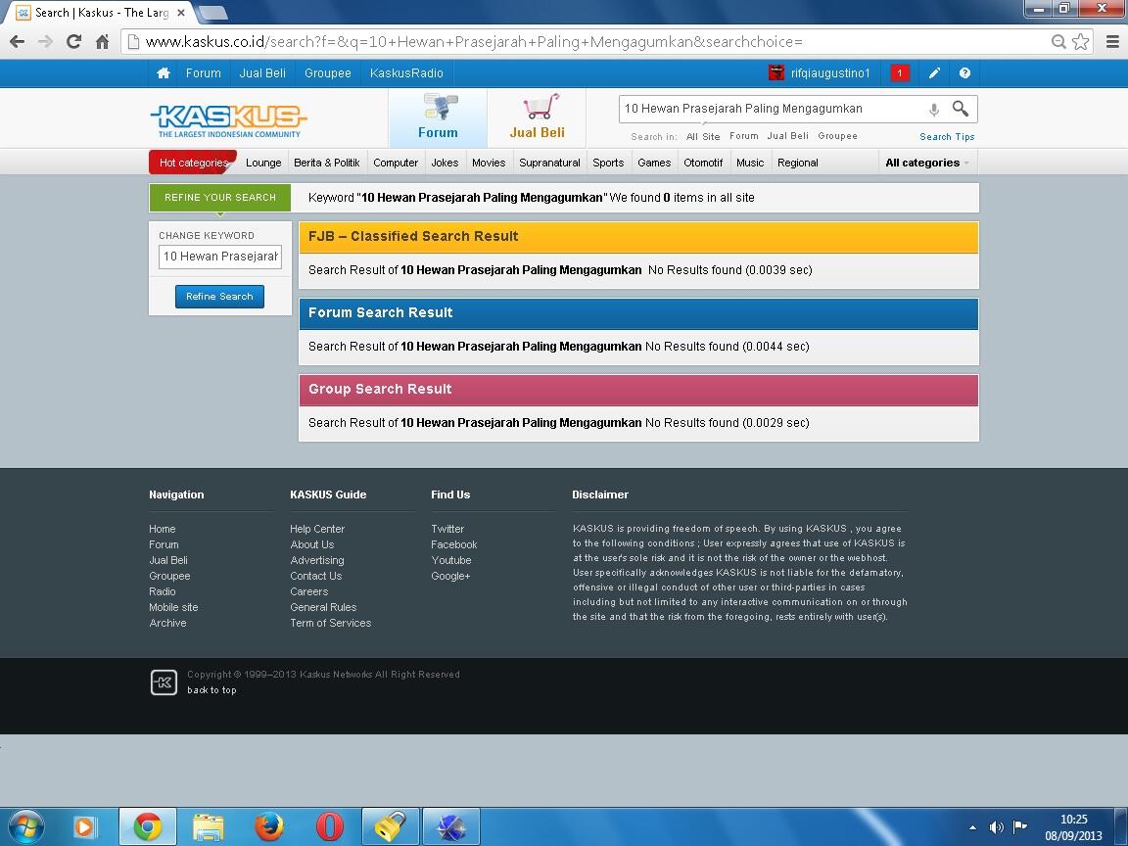The width and height of the screenshot is (1128, 846).
Task: Click the browser address bar URL
Action: (475, 42)
